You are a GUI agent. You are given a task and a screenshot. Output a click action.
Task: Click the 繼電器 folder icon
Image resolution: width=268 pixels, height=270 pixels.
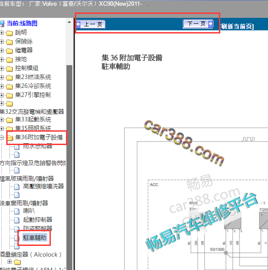coord(9,50)
